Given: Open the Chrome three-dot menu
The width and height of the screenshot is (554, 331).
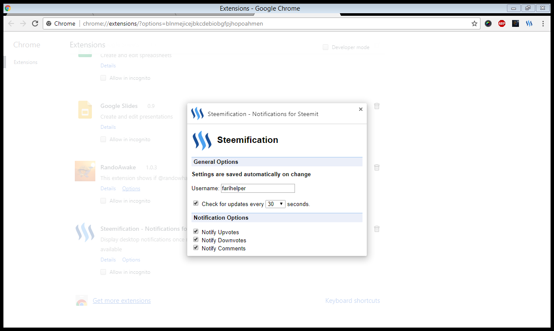Looking at the screenshot, I should pos(543,23).
